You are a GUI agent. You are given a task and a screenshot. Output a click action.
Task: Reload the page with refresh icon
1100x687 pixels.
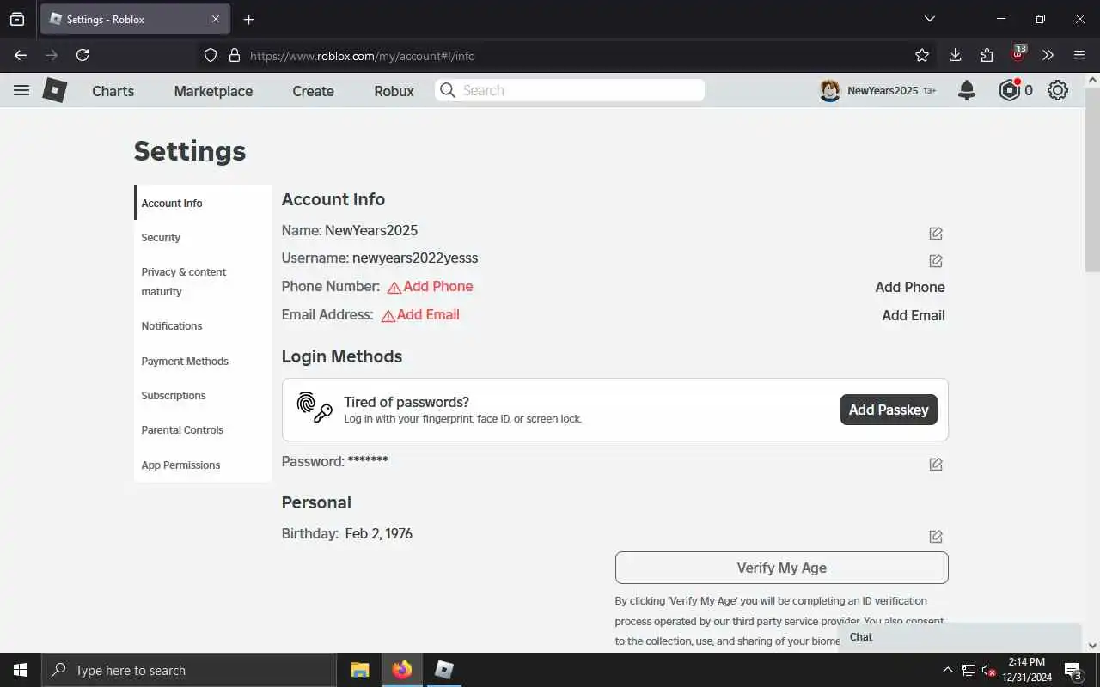click(82, 55)
